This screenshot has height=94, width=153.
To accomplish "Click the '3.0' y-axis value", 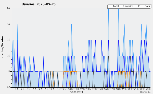I will (x=9, y=40).
